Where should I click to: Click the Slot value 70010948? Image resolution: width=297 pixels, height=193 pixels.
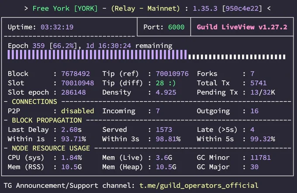click(77, 83)
